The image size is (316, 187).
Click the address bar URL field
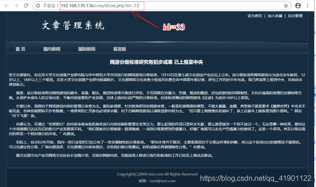coord(162,5)
